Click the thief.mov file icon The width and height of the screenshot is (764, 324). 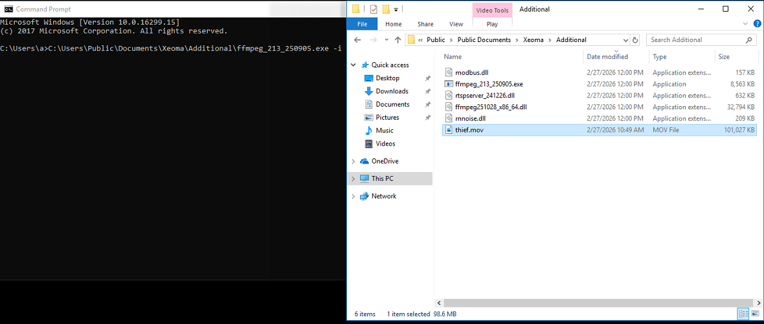coord(449,130)
